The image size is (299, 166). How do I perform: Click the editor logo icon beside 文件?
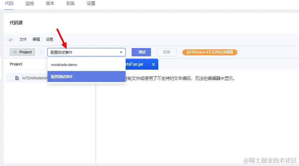point(10,39)
